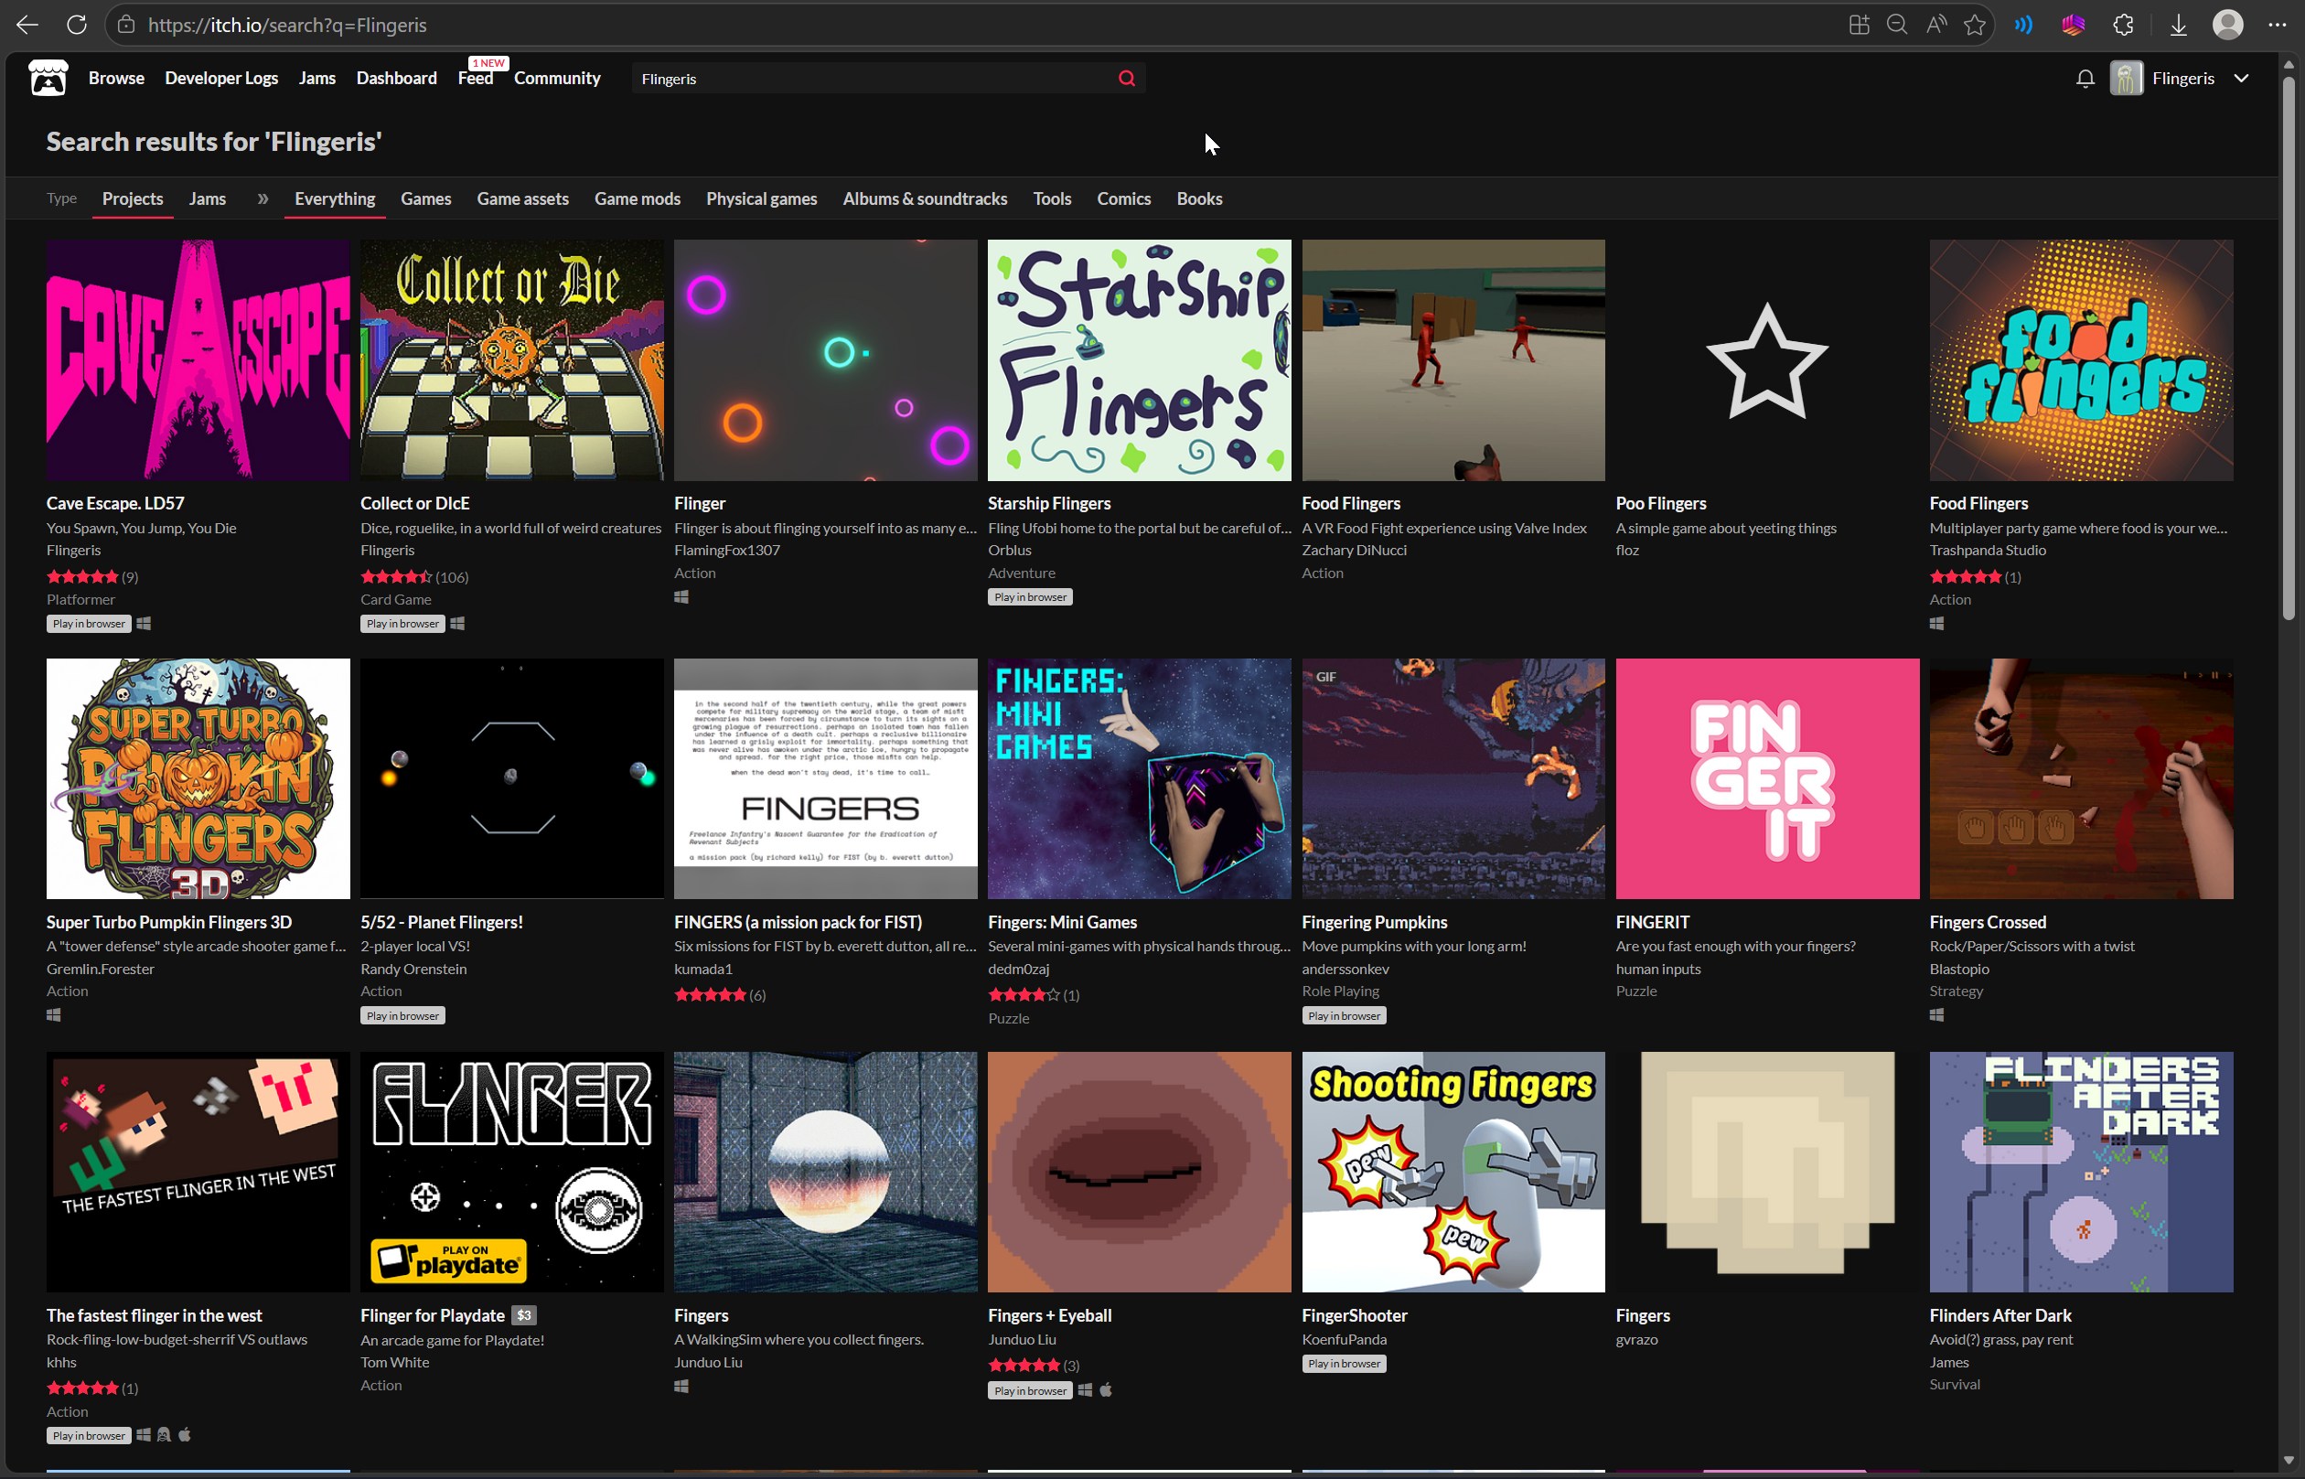Open browser downloads icon
The width and height of the screenshot is (2305, 1479).
coord(2178,25)
